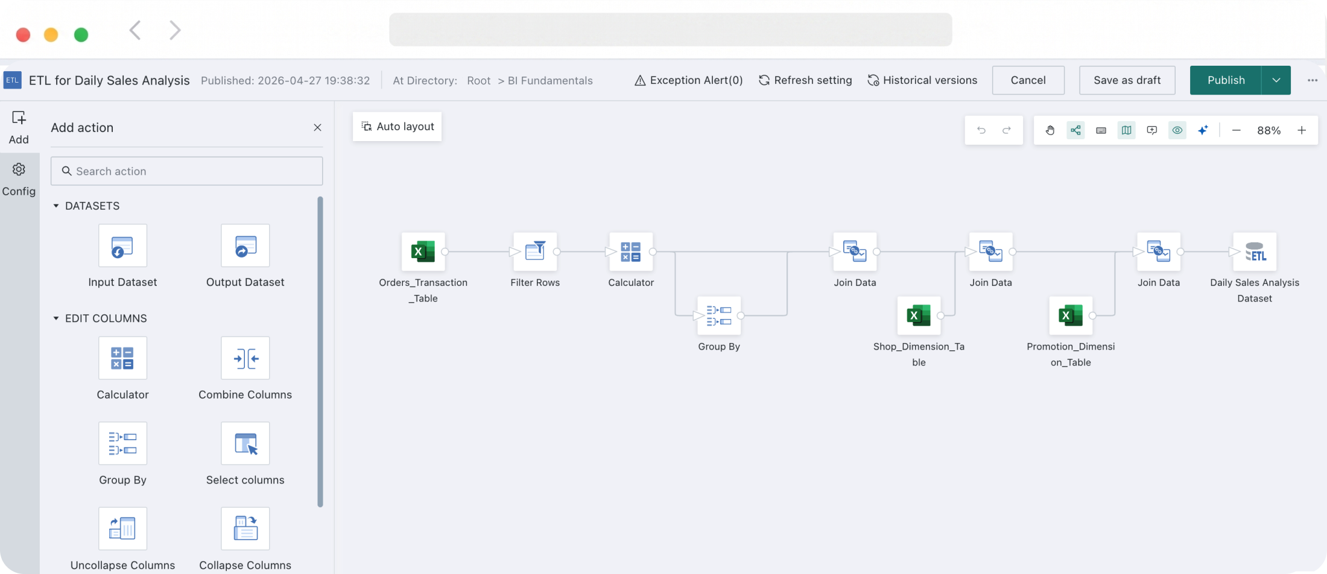
Task: Run Auto layout on the canvas
Action: (x=397, y=127)
